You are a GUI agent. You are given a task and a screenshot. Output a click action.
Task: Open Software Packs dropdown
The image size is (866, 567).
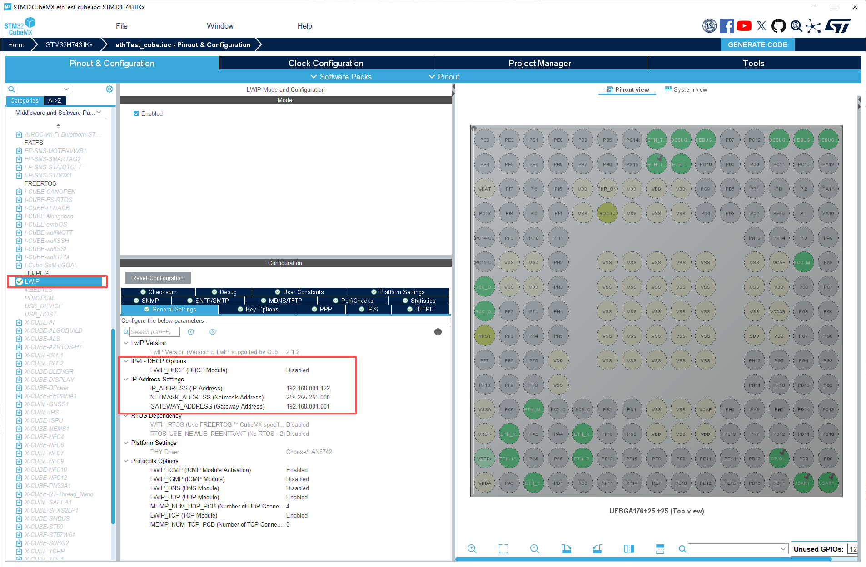pos(341,77)
